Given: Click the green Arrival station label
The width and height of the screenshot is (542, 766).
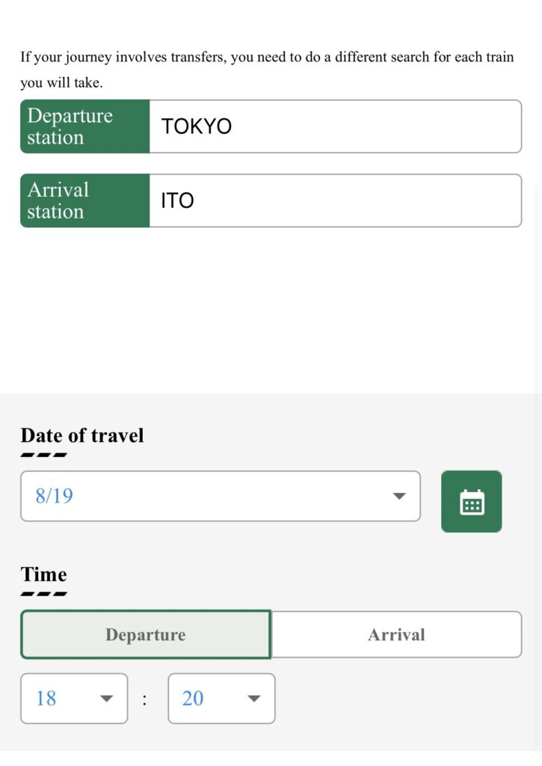Looking at the screenshot, I should click(x=85, y=200).
